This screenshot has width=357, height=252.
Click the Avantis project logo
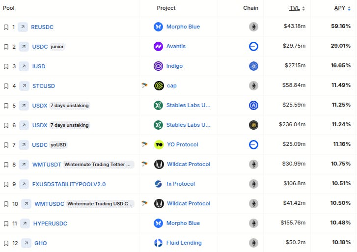(x=158, y=47)
